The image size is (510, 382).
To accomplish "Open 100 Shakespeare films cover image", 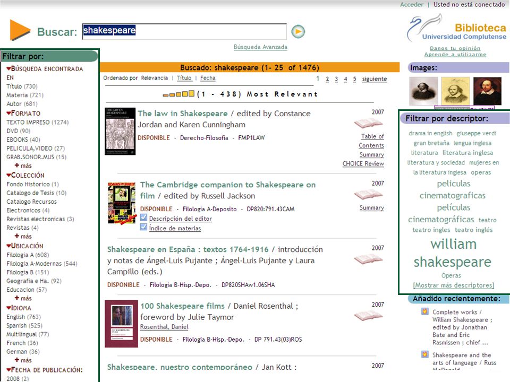I will [121, 324].
